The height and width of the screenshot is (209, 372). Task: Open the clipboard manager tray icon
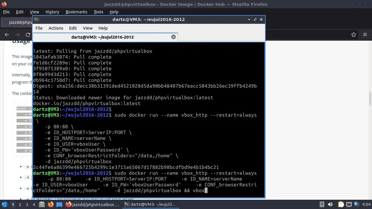[341, 204]
